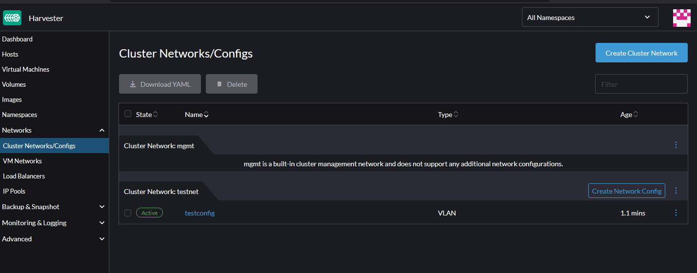Click Create Network Config for testnet

(x=626, y=191)
